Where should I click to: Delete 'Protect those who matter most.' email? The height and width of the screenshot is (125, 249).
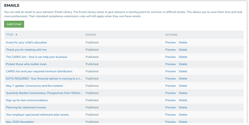(183, 64)
